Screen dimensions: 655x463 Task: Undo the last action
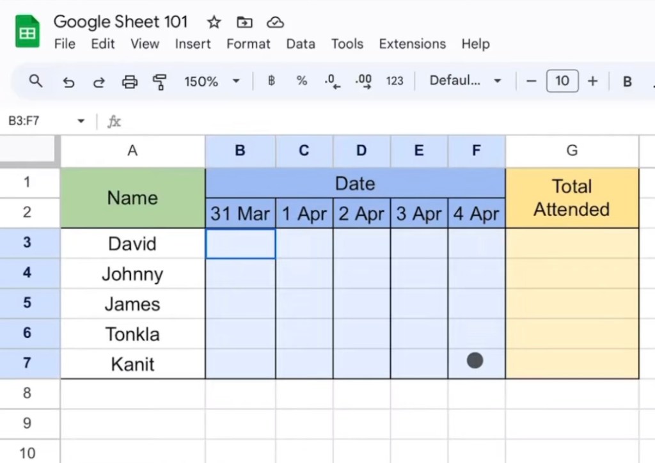click(x=68, y=82)
